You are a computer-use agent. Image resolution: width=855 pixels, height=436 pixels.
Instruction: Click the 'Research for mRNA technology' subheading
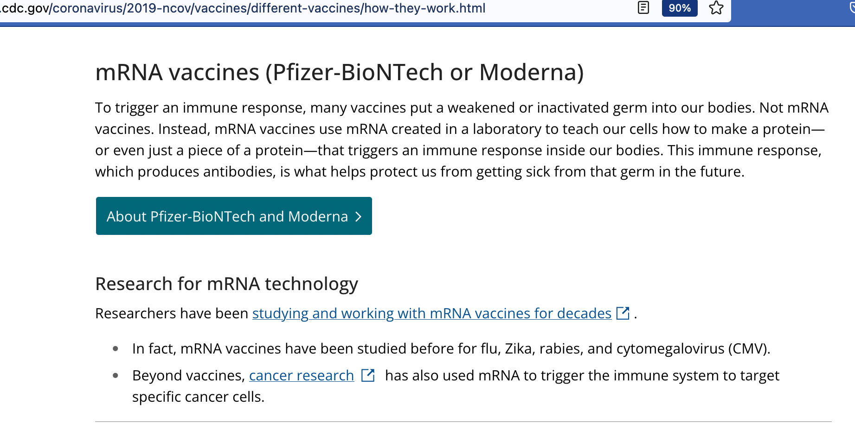coord(226,284)
